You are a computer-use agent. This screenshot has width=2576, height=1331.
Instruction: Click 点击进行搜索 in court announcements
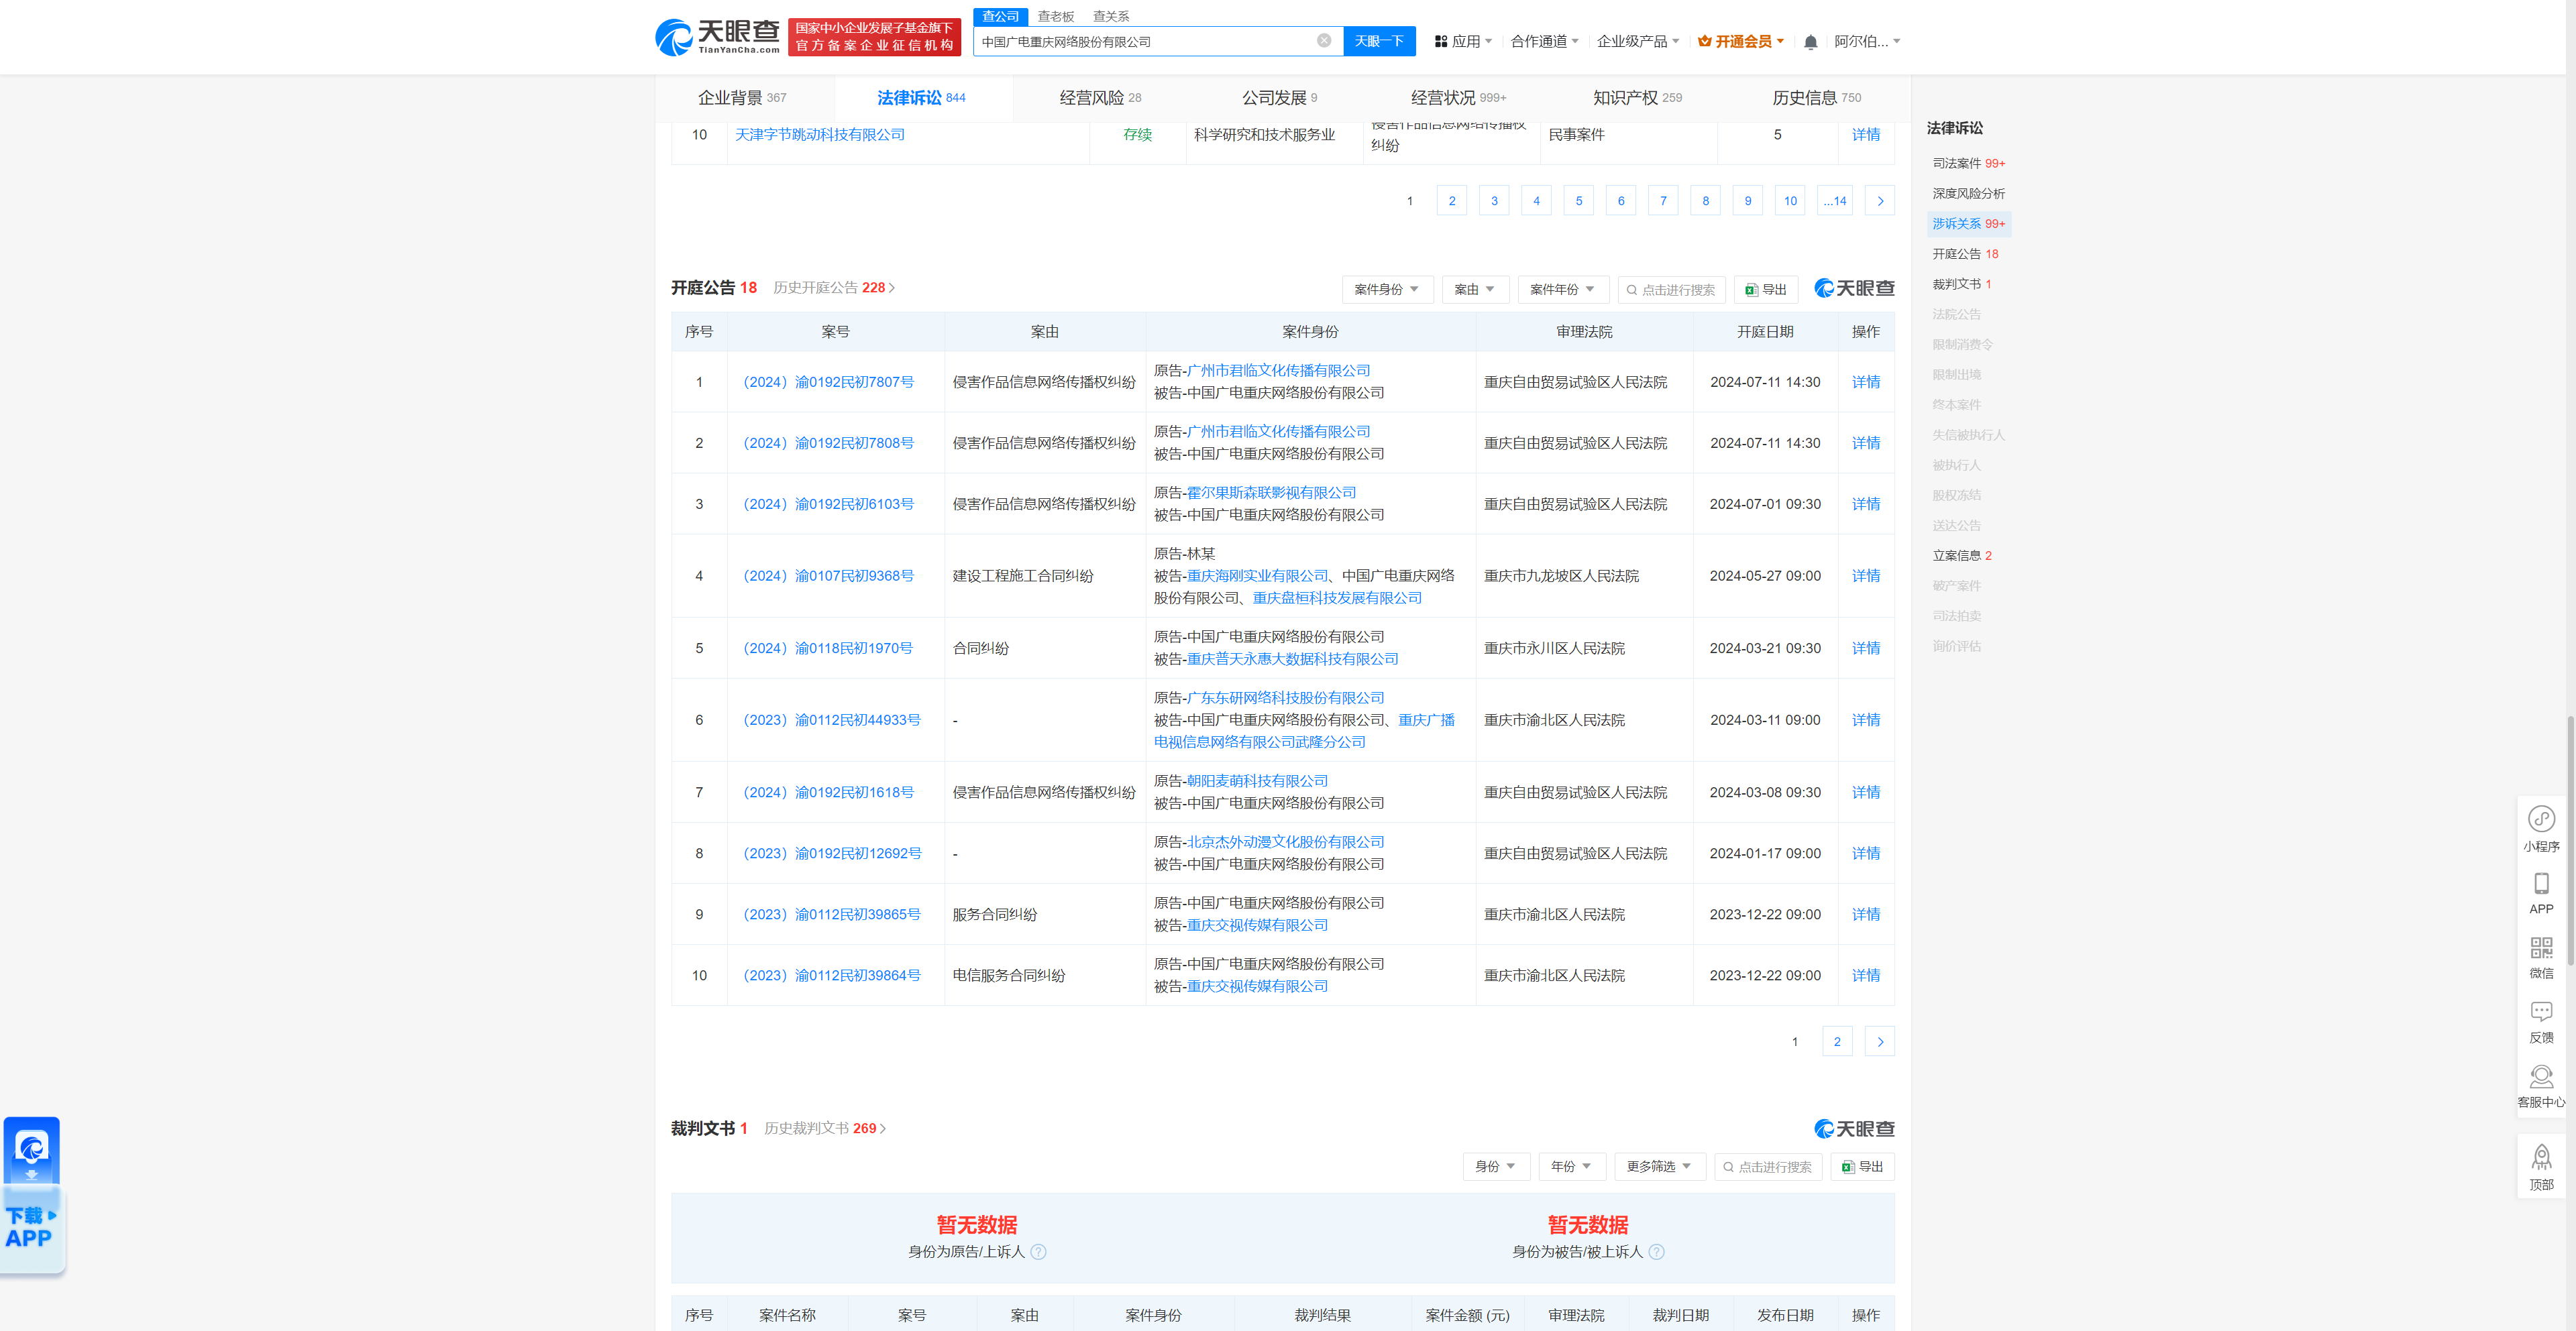1672,290
